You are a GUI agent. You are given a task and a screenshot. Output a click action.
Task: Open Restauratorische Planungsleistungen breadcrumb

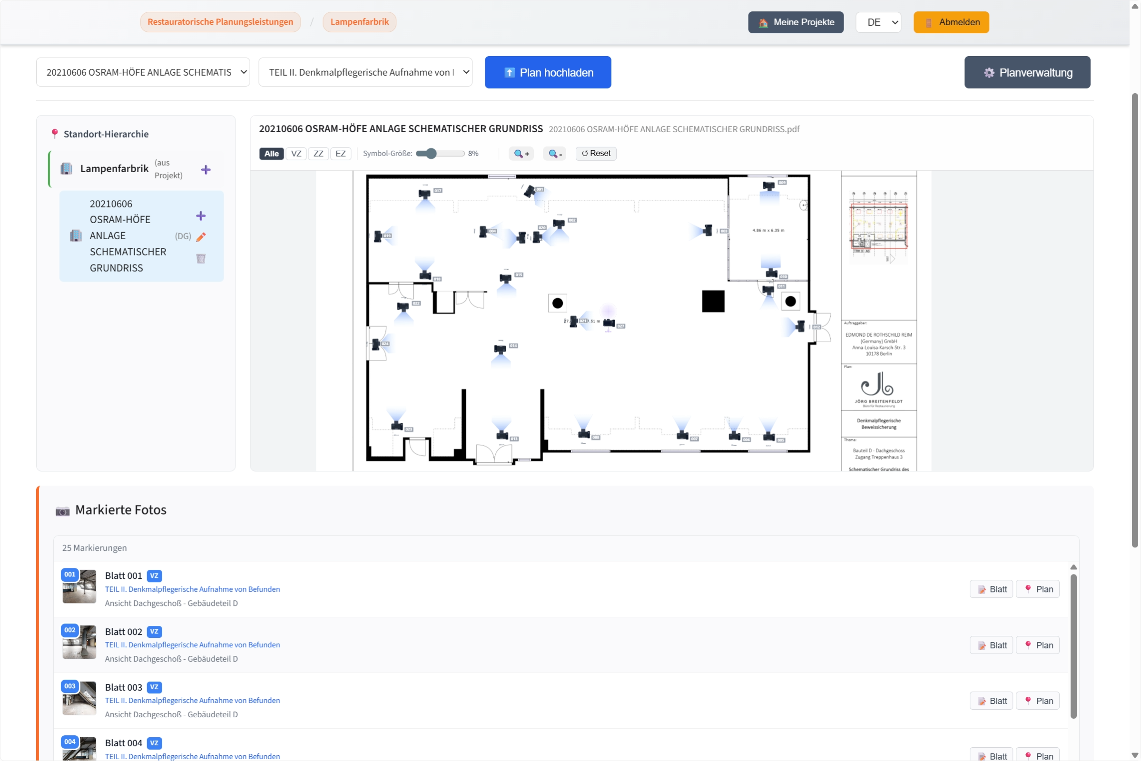click(220, 22)
